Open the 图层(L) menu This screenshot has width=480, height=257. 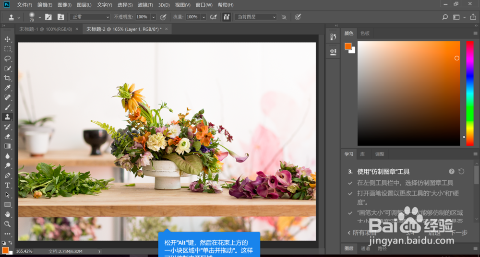[x=84, y=5]
